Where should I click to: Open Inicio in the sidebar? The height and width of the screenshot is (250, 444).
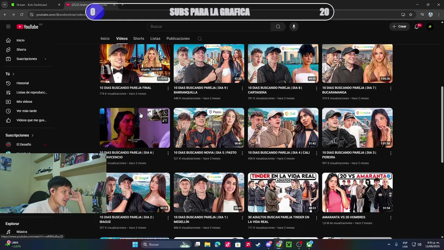tap(28, 40)
